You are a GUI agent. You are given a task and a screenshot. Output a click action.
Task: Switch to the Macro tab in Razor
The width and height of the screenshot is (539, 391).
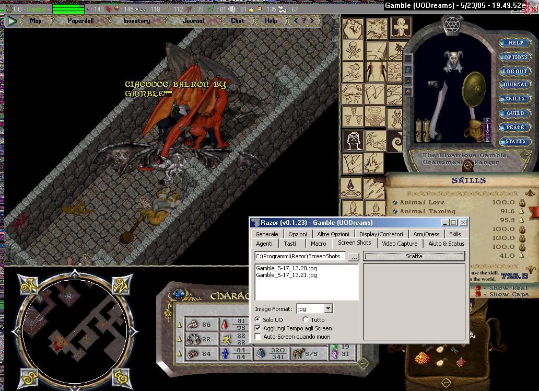318,244
